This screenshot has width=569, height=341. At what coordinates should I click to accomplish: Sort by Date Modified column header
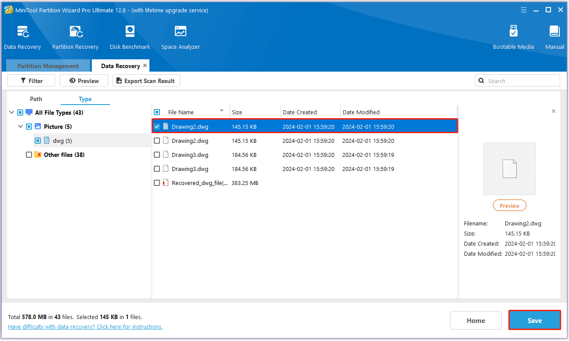coord(399,112)
